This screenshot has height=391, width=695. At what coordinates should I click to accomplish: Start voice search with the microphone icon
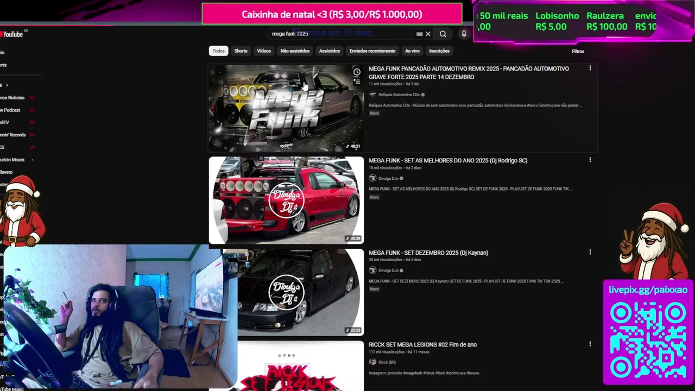click(x=464, y=34)
